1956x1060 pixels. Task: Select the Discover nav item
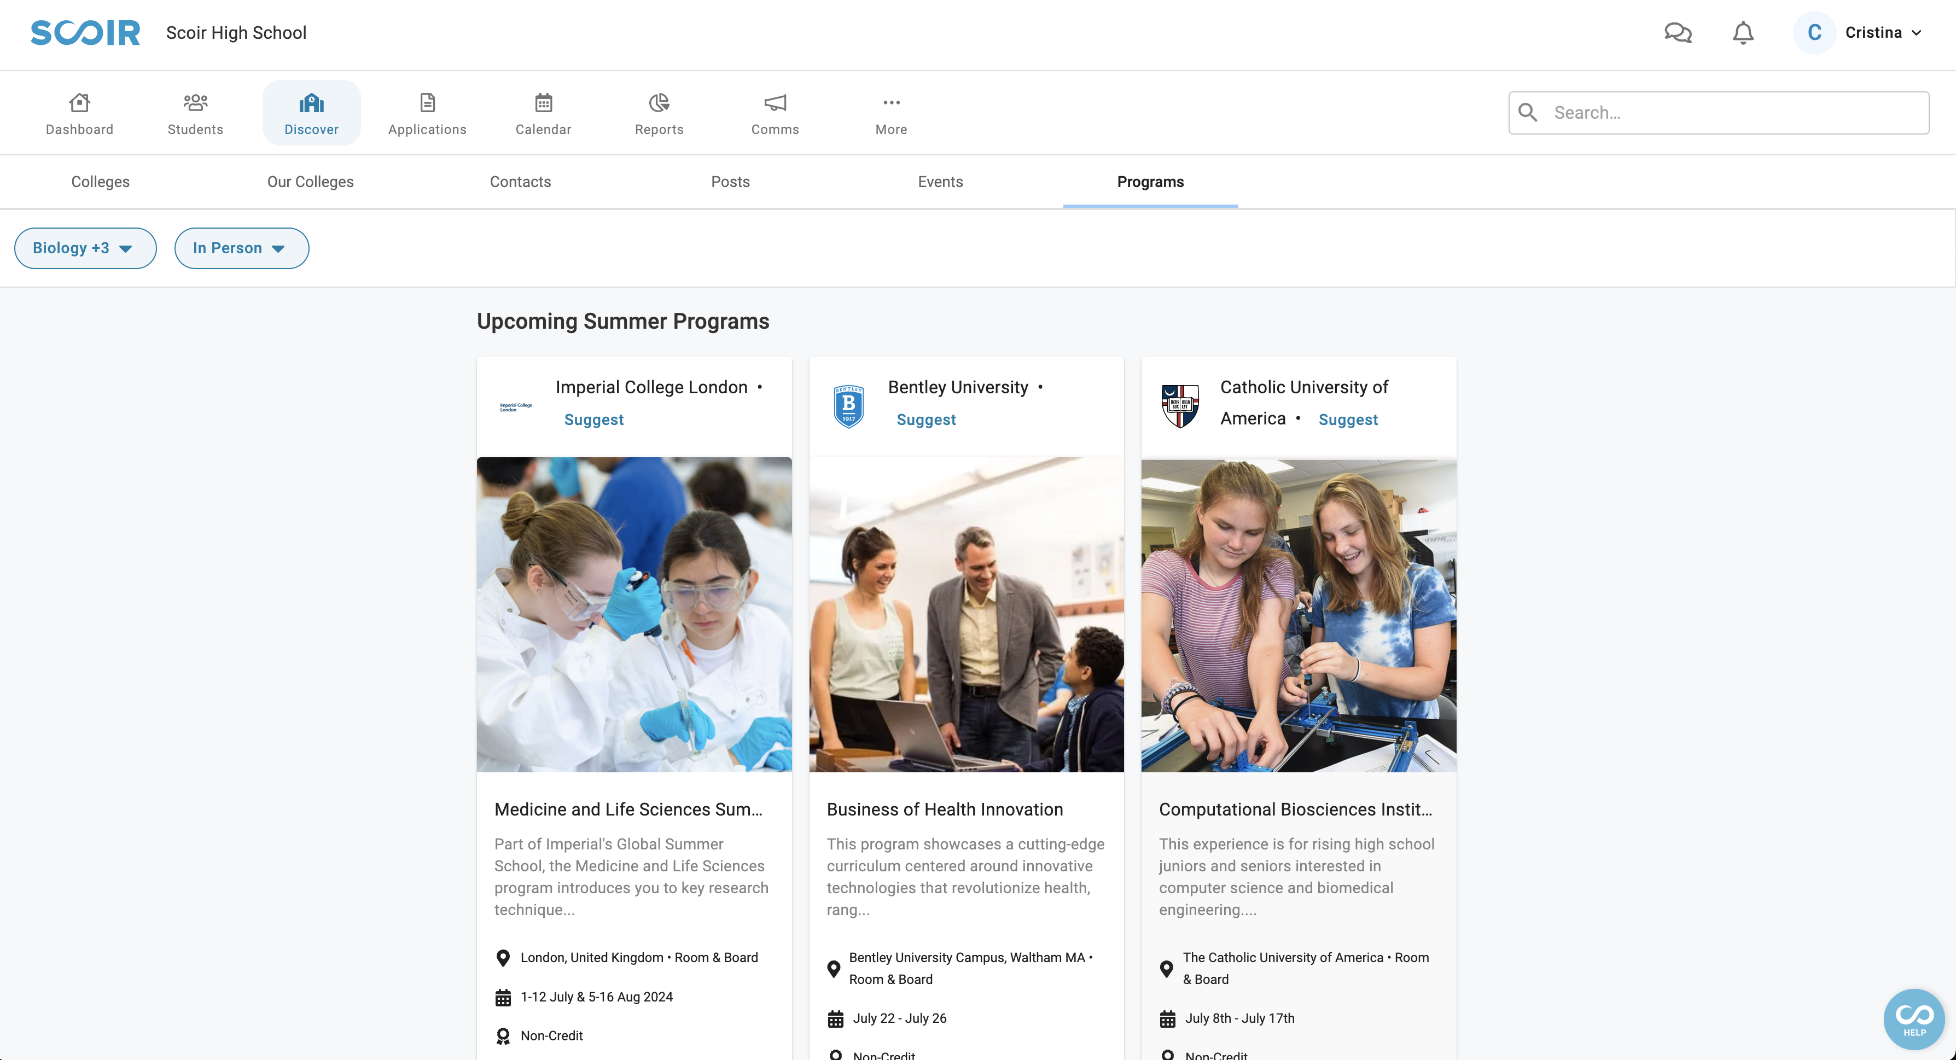tap(311, 113)
